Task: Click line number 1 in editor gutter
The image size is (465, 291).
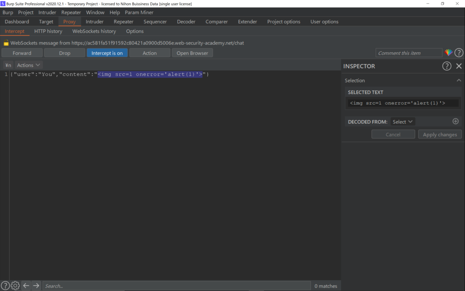Action: pos(6,74)
